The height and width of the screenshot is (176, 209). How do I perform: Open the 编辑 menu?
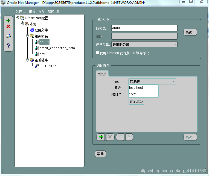(x=32, y=11)
